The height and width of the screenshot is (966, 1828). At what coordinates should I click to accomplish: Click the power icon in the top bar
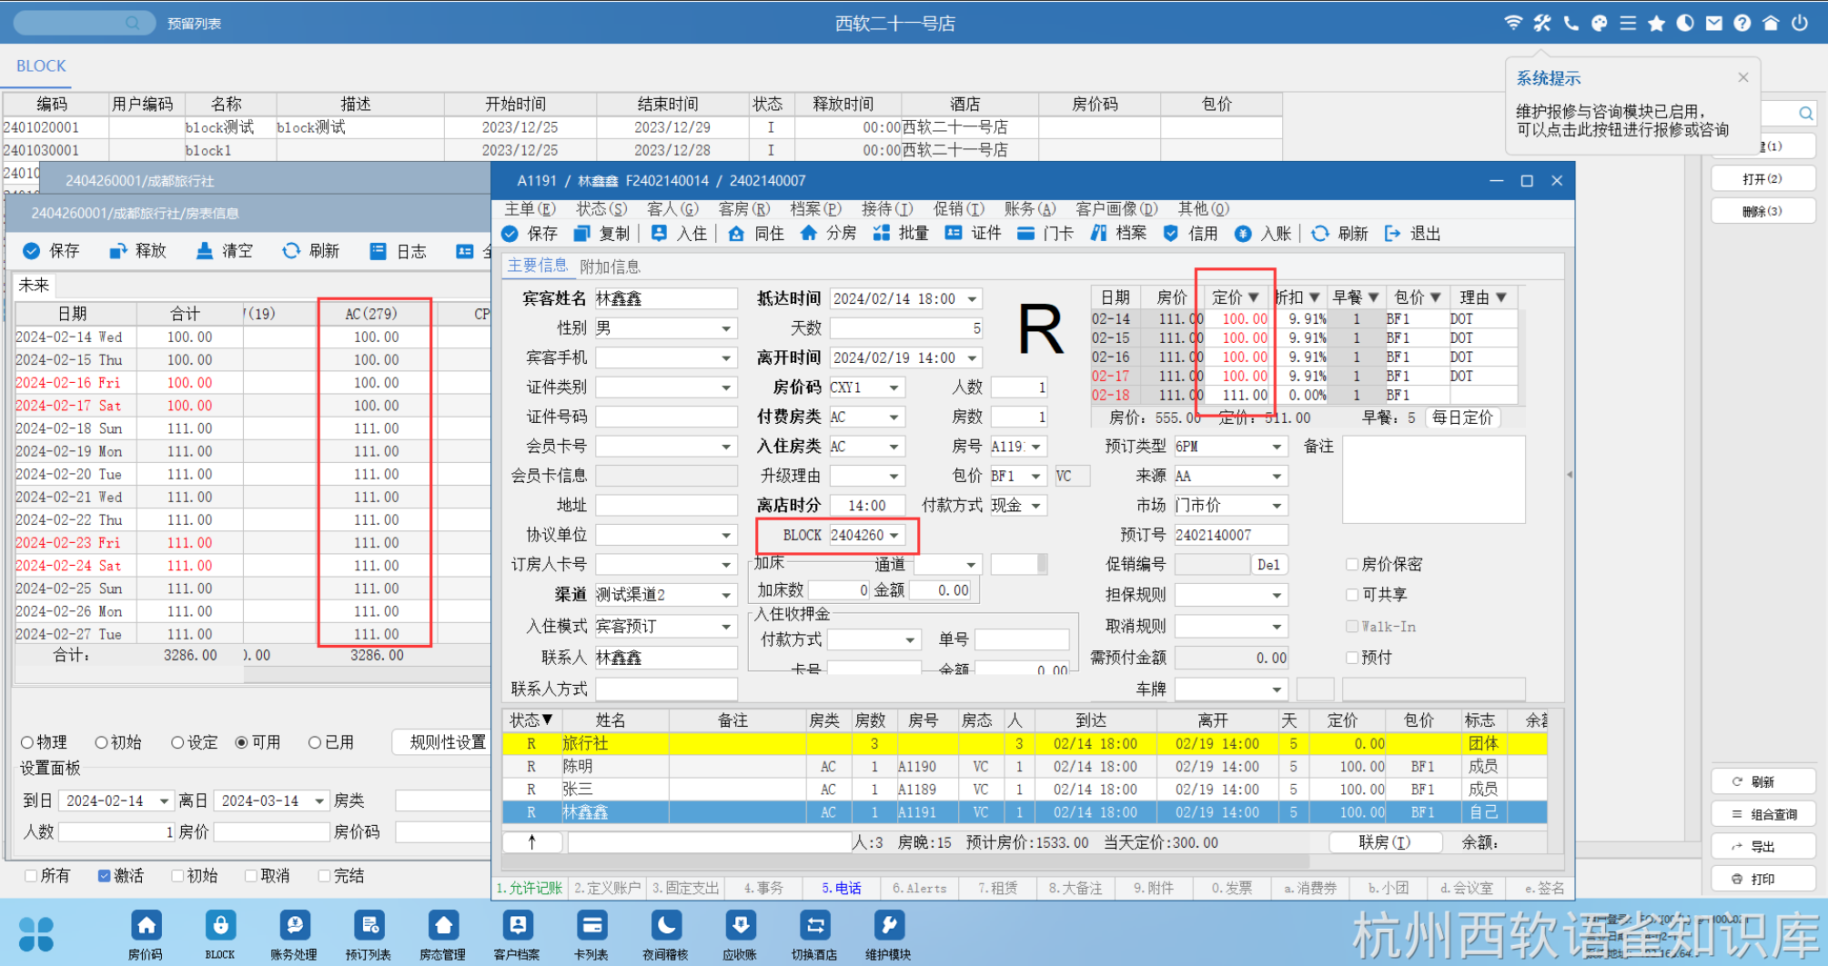[x=1799, y=23]
